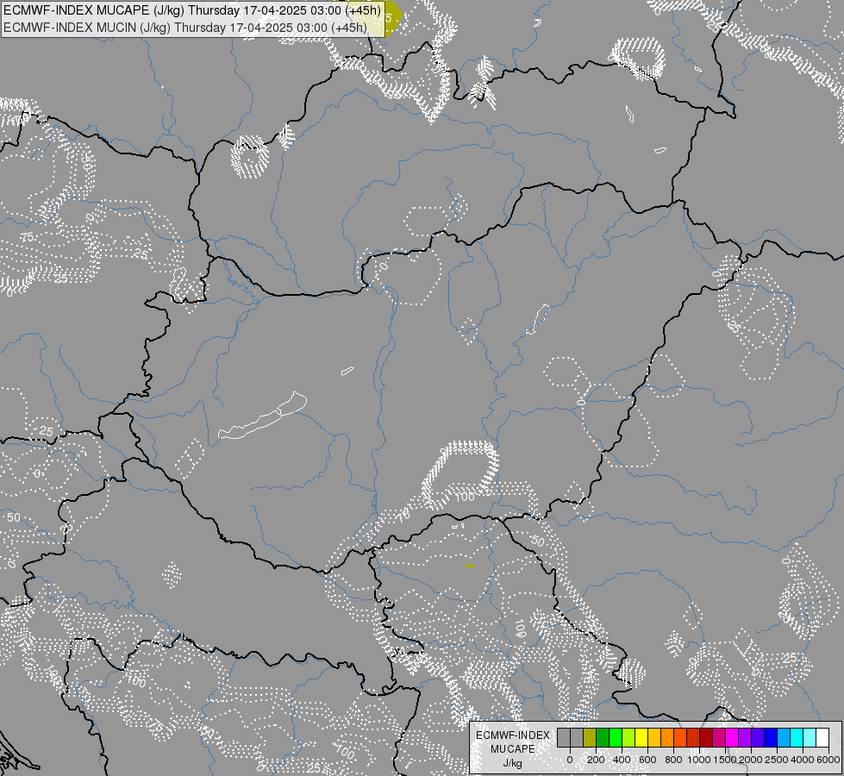Click the yellow-green legend swatch

click(x=628, y=738)
